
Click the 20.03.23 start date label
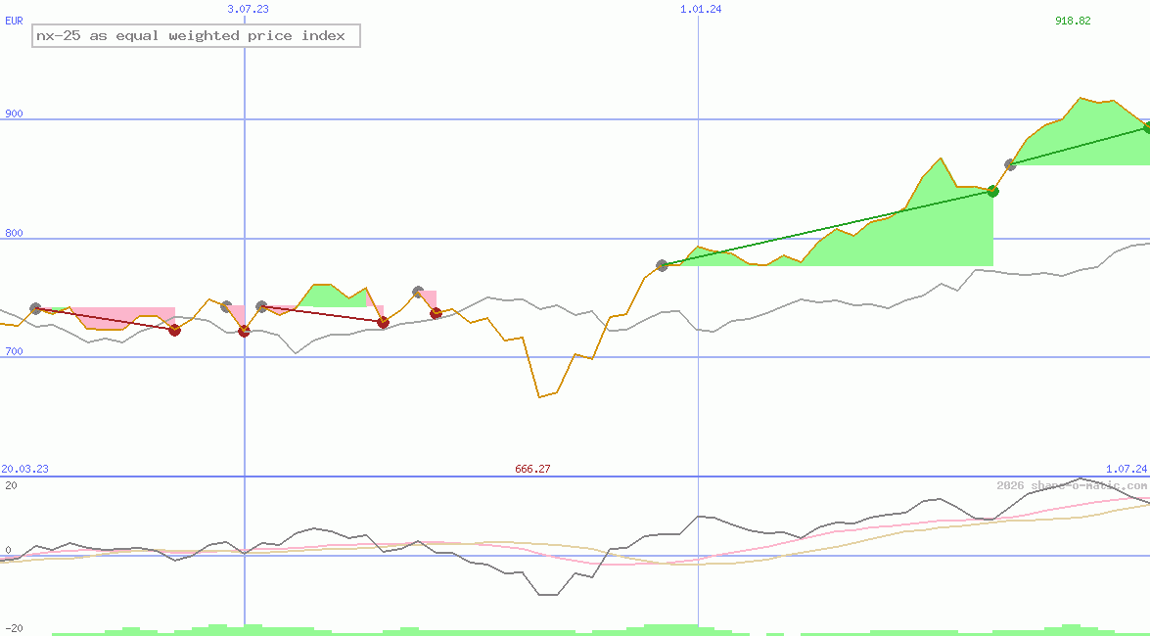(23, 468)
